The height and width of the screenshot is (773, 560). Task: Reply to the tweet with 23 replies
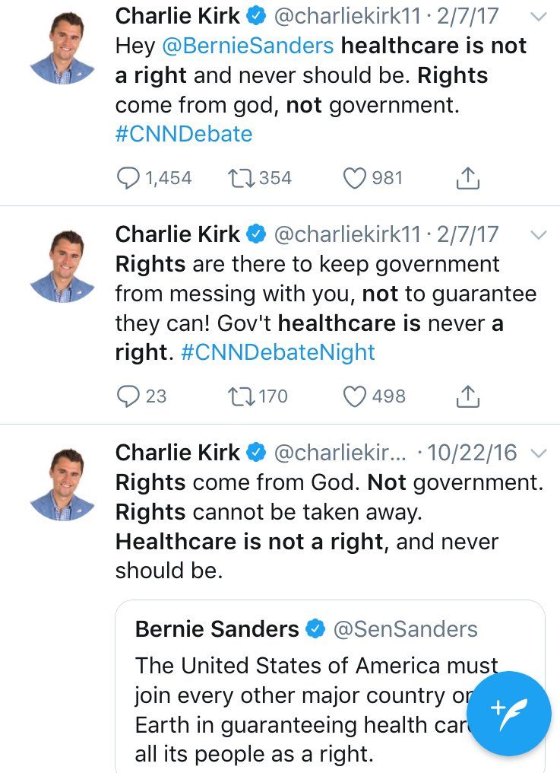click(x=128, y=396)
